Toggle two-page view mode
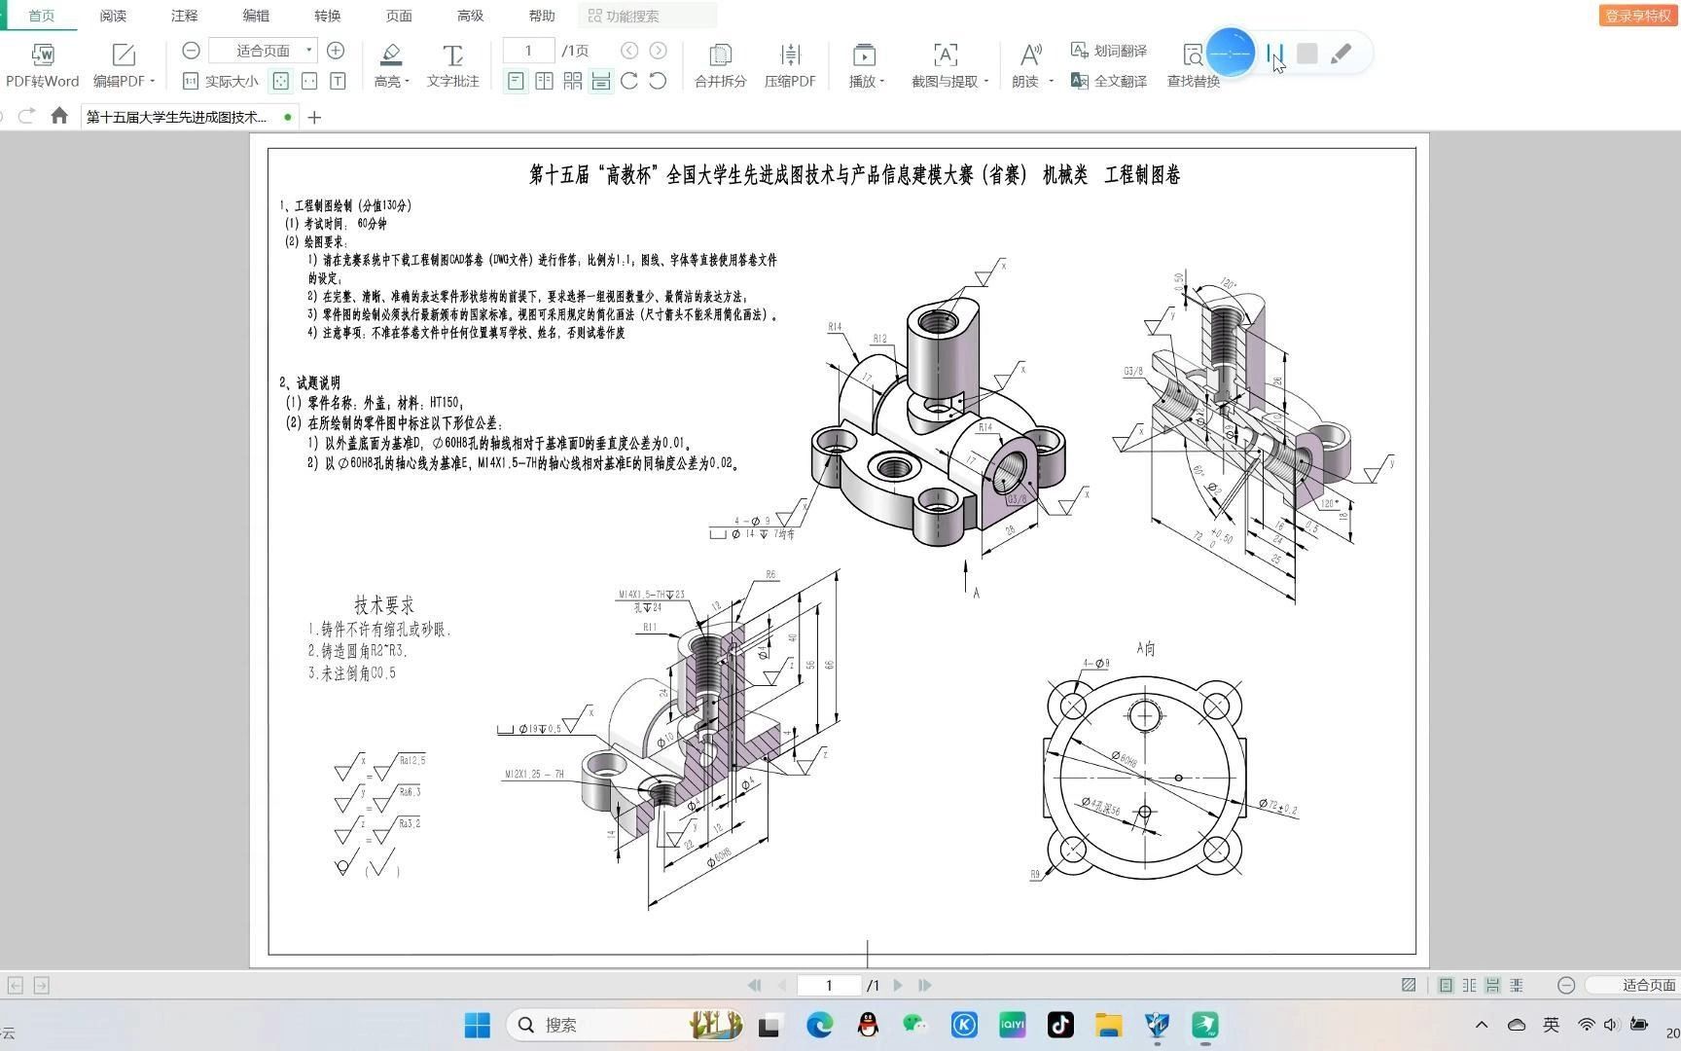This screenshot has height=1051, width=1681. coord(544,81)
